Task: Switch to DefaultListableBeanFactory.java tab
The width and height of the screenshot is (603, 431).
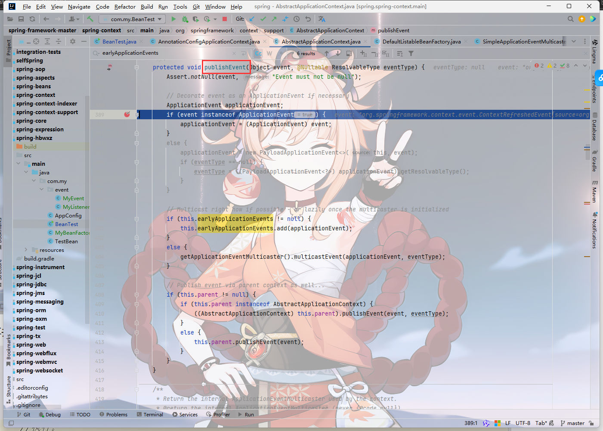Action: 421,41
